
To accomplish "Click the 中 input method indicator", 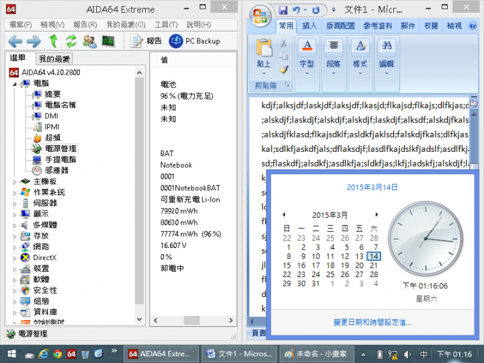I will [424, 354].
